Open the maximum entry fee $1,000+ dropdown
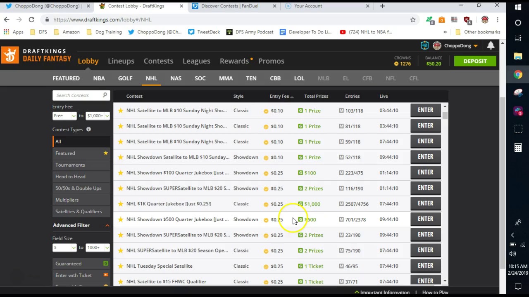 tap(98, 116)
